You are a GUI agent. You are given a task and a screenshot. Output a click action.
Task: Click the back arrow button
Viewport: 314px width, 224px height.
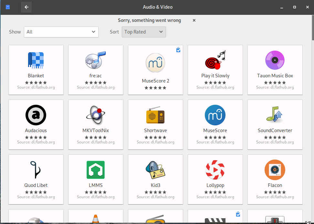point(26,7)
